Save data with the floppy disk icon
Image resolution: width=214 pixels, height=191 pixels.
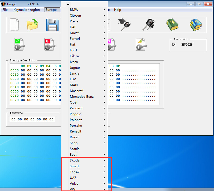pyautogui.click(x=52, y=25)
